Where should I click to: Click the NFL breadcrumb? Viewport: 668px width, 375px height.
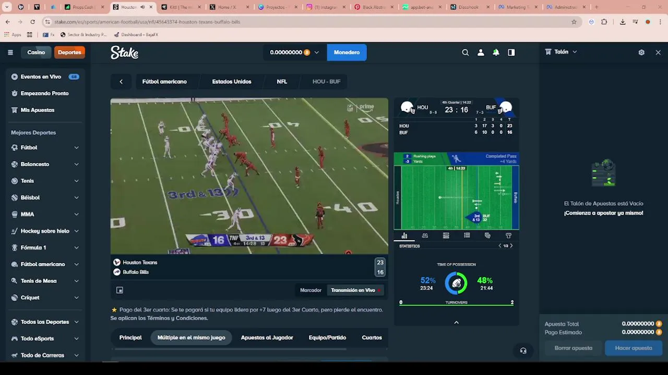click(x=282, y=82)
